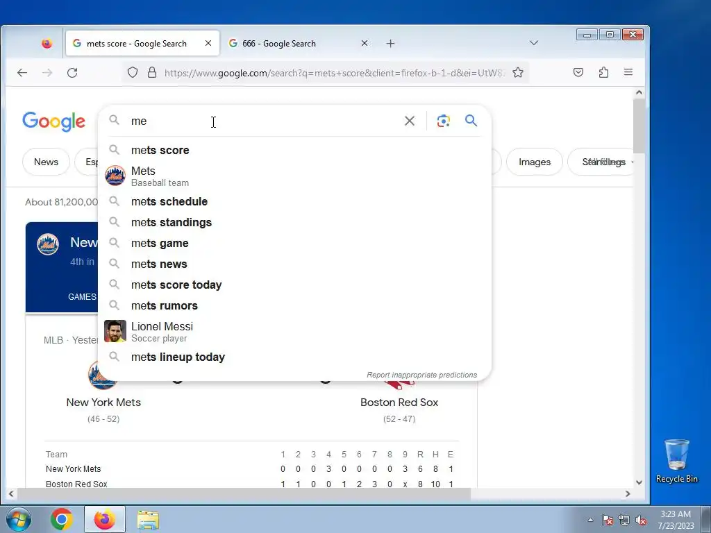Clear the Google search box text
Screen dimensions: 711x533
tap(410, 121)
